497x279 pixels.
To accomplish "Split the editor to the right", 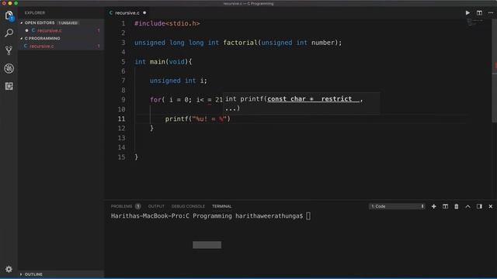I will (x=479, y=13).
